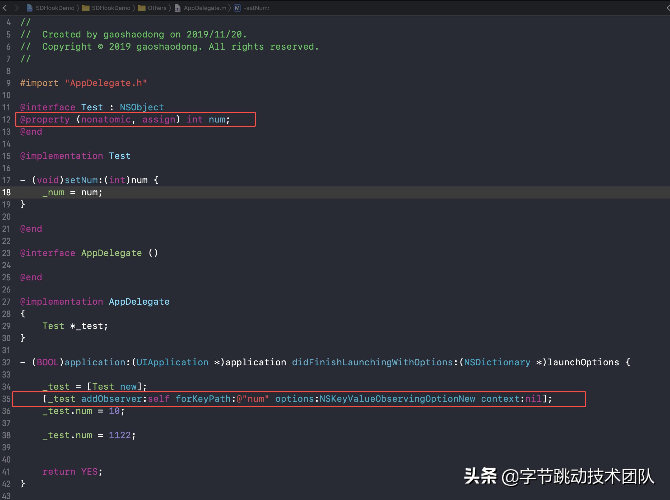Toggle a breakpoint on line 12
The height and width of the screenshot is (500, 670).
pyautogui.click(x=6, y=120)
